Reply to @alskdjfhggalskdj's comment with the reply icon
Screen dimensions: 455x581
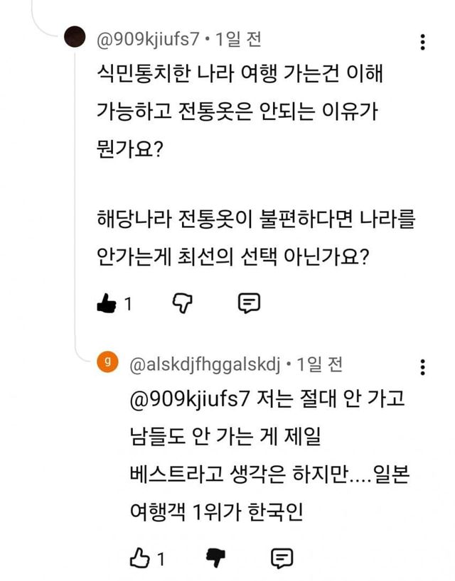[x=282, y=558]
